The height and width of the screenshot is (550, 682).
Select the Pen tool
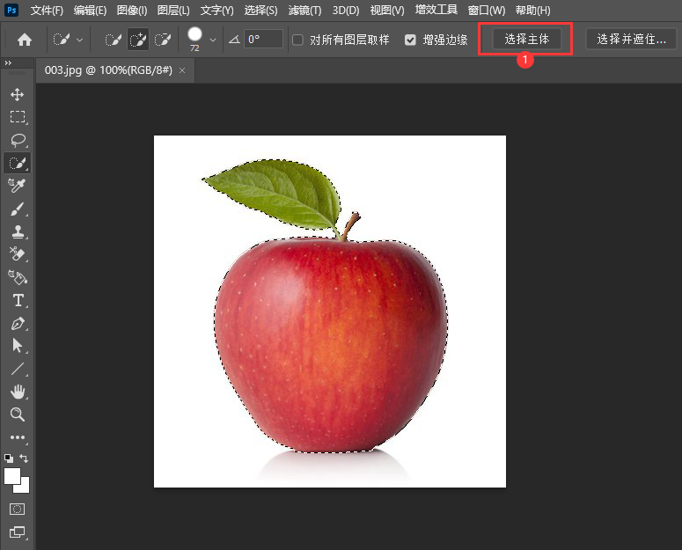18,324
